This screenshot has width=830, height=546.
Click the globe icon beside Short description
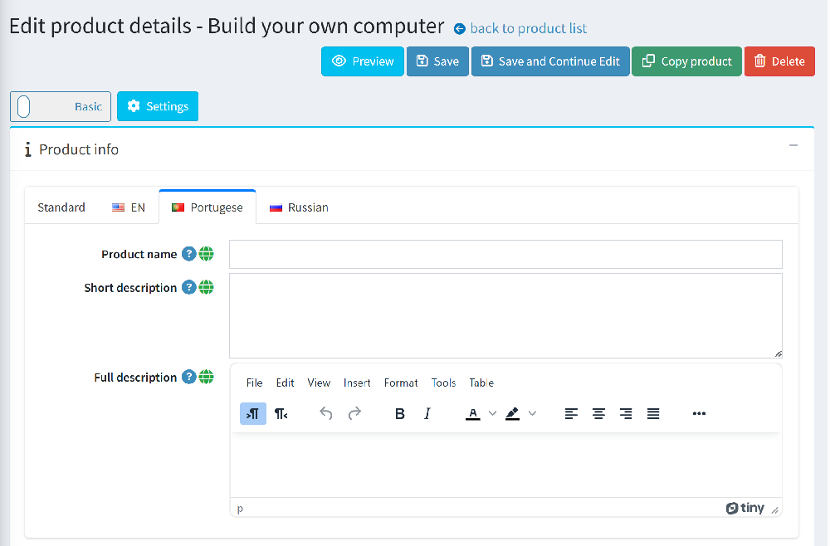pyautogui.click(x=205, y=287)
